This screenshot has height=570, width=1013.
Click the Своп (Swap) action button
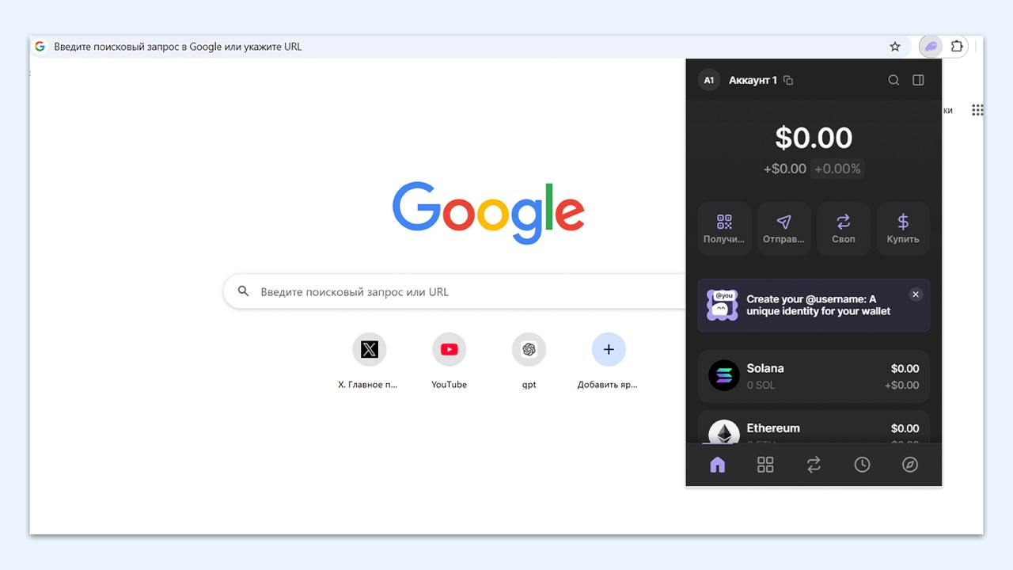click(844, 229)
